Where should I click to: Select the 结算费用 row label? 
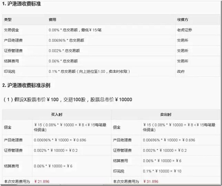point(11,61)
